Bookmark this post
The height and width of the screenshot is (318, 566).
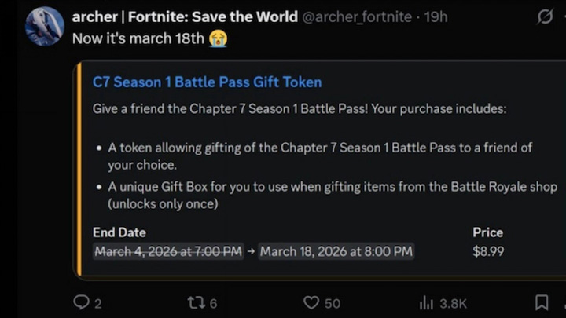click(x=542, y=302)
